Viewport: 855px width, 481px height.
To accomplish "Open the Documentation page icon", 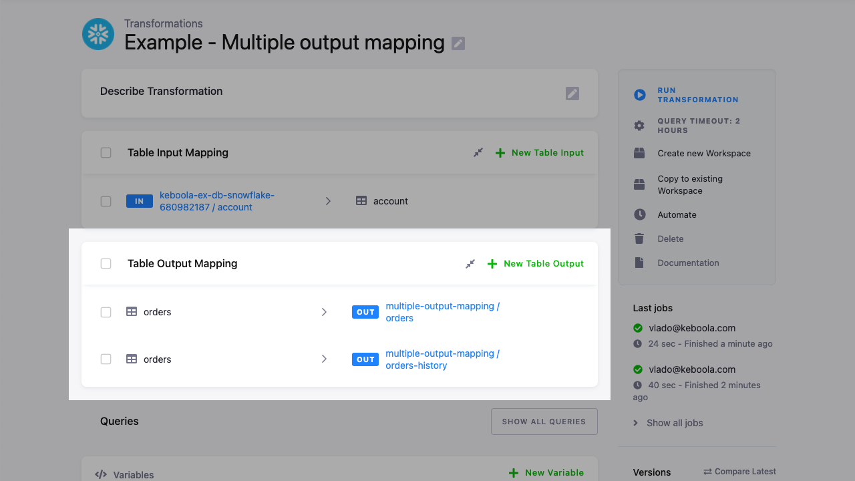I will click(639, 263).
